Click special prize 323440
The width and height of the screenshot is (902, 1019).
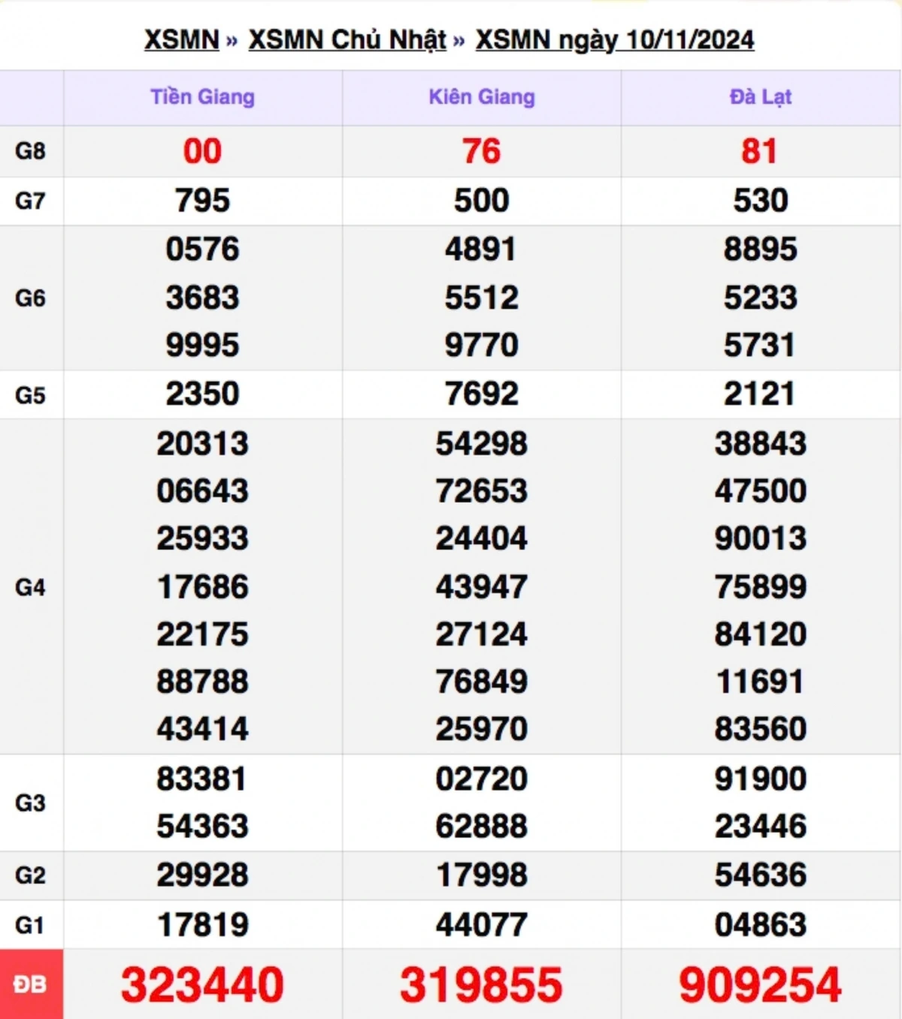[x=203, y=984]
